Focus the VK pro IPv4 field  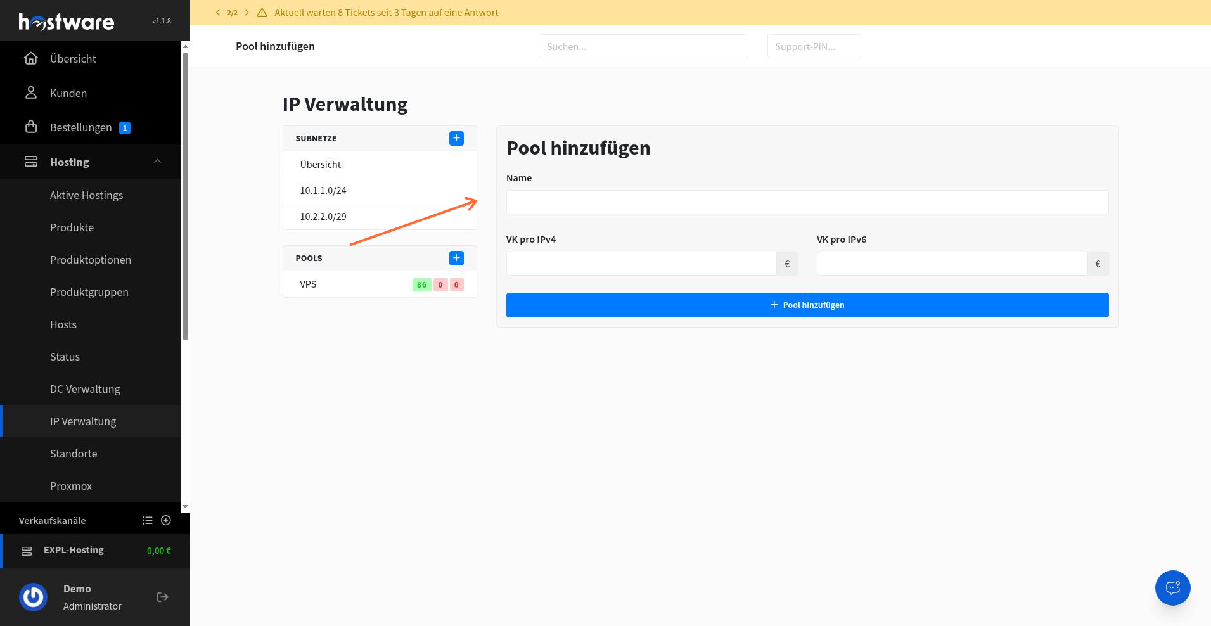tap(641, 264)
